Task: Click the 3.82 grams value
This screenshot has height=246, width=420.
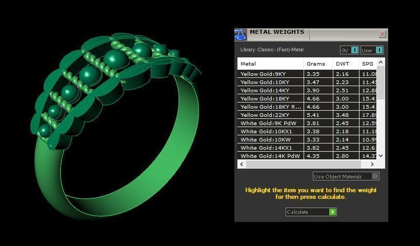Action: click(x=313, y=148)
